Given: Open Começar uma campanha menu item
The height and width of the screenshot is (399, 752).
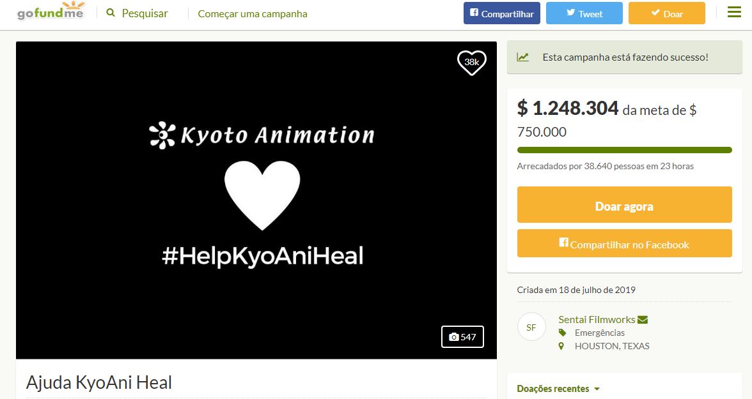Looking at the screenshot, I should tap(253, 13).
